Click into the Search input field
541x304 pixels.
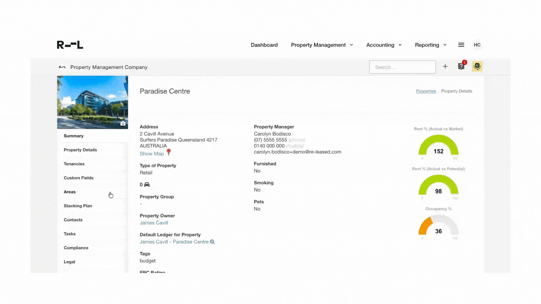tap(402, 67)
